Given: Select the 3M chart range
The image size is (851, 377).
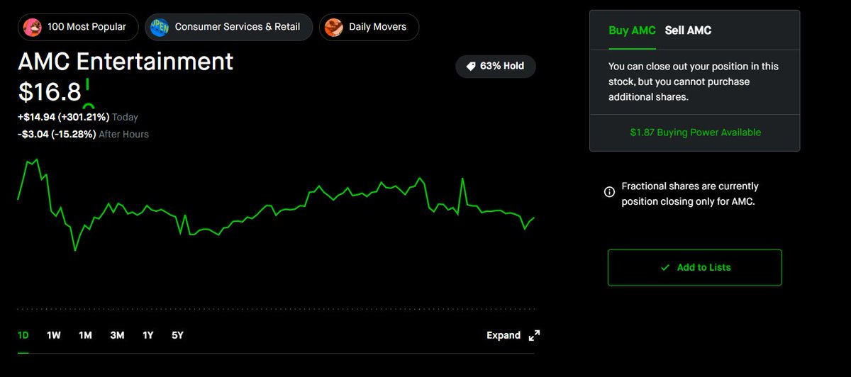Looking at the screenshot, I should point(117,335).
